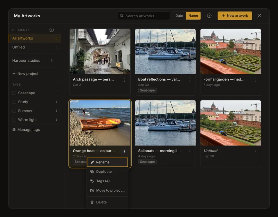This screenshot has width=278, height=217.
Task: Choose Delete from the context menu
Action: pos(107,202)
